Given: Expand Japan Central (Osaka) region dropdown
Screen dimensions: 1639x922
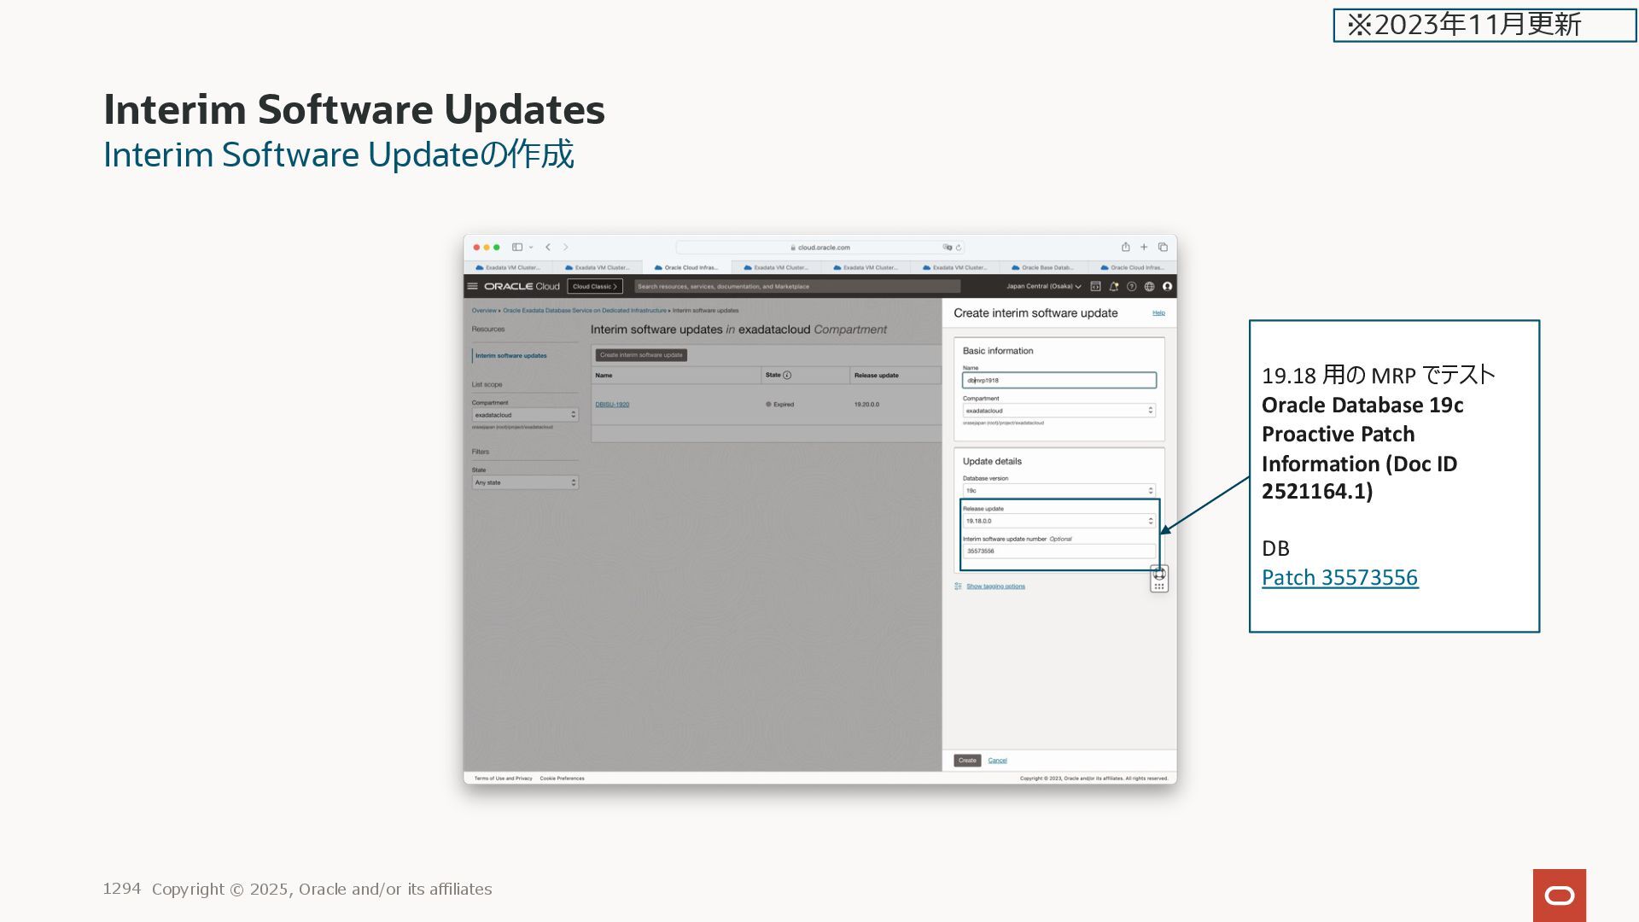Looking at the screenshot, I should click(1043, 287).
